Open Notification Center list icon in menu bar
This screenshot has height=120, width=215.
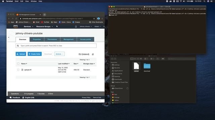pyautogui.click(x=212, y=1)
